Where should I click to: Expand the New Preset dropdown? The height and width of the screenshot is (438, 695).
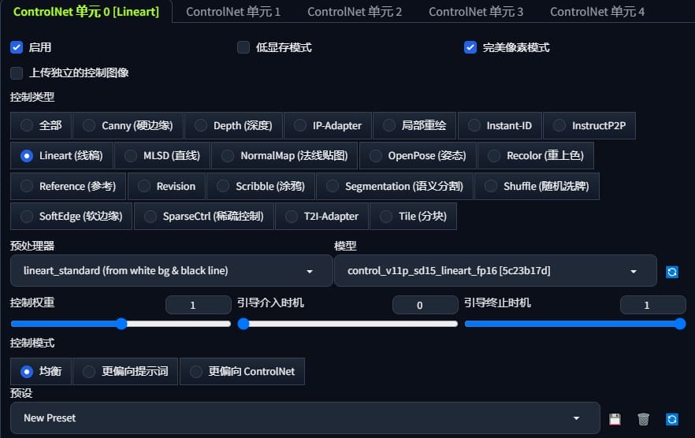[x=305, y=418]
